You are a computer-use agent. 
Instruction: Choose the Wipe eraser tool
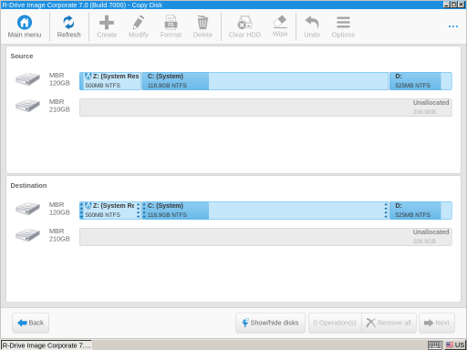pyautogui.click(x=280, y=26)
